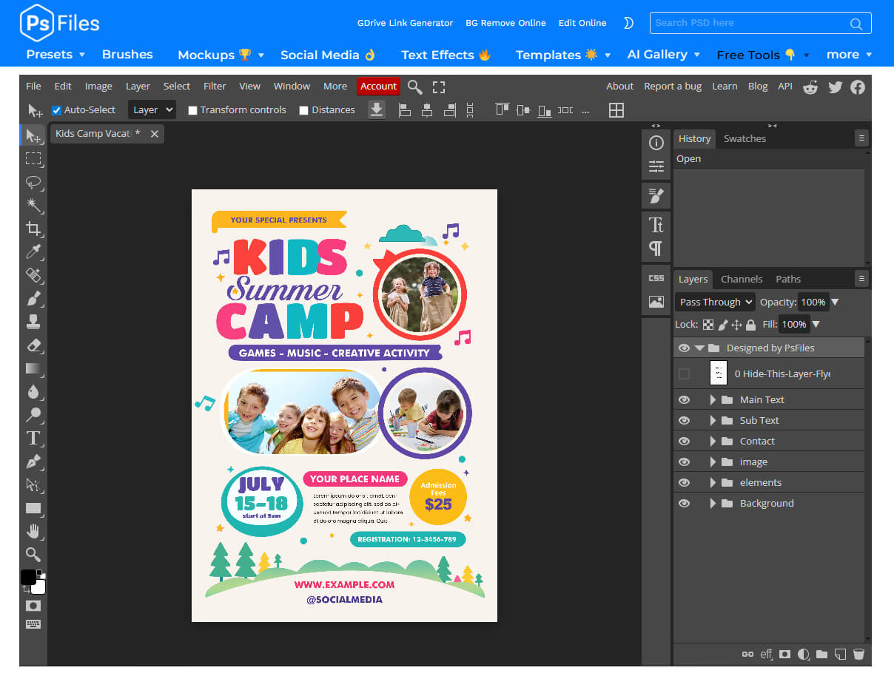Expand the Main Text layer group
This screenshot has width=894, height=676.
point(711,399)
